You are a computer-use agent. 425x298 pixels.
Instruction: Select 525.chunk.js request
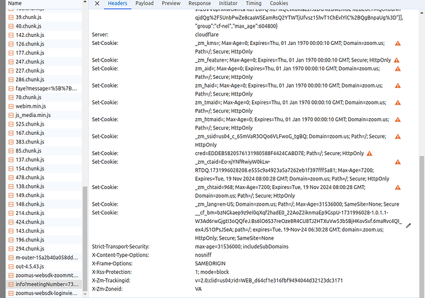pyautogui.click(x=44, y=124)
